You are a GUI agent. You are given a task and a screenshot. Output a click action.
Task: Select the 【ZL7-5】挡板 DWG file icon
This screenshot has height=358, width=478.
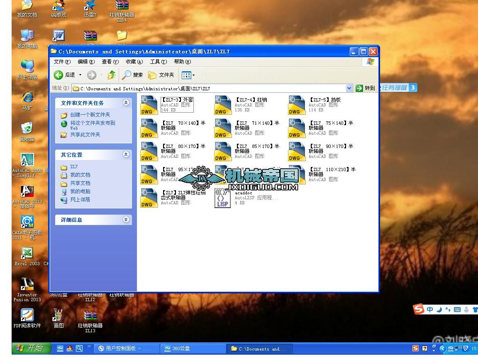(x=297, y=105)
